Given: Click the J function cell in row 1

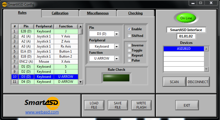Looking at the screenshot, I should pos(66,31).
